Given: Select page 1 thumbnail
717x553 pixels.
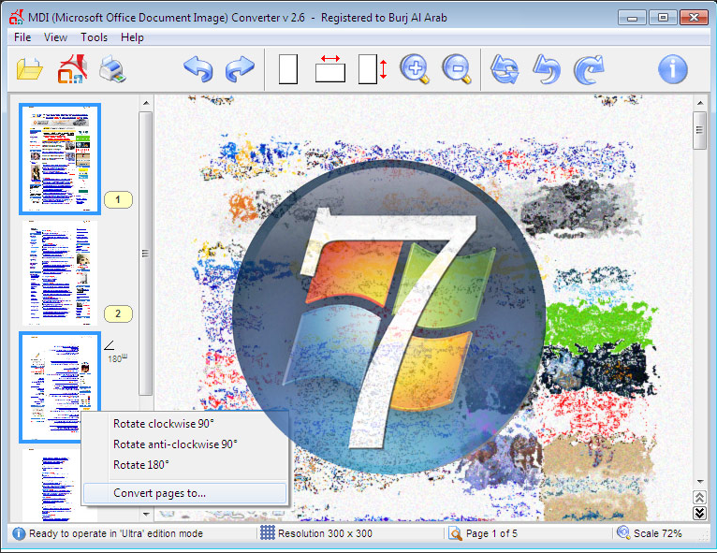Looking at the screenshot, I should (x=60, y=158).
